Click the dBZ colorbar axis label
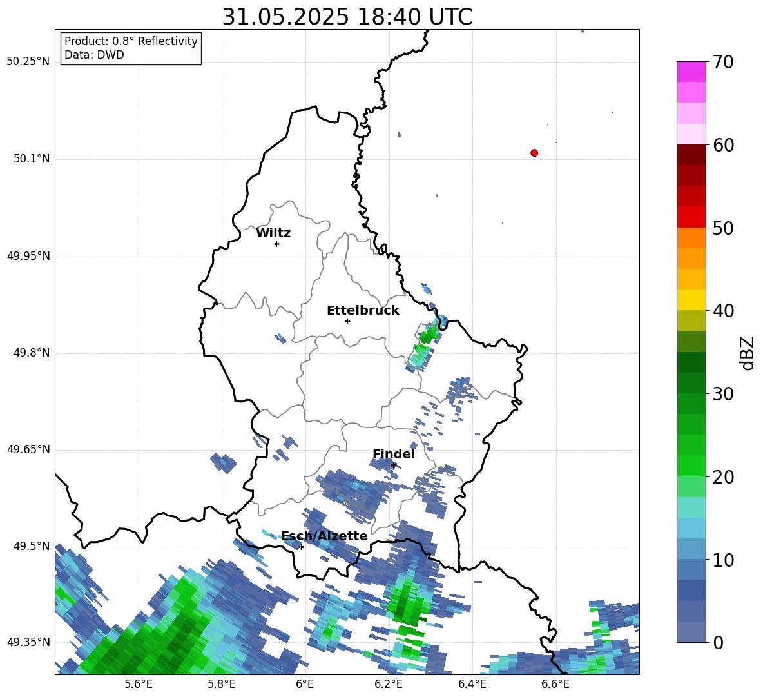The height and width of the screenshot is (697, 763). [748, 353]
